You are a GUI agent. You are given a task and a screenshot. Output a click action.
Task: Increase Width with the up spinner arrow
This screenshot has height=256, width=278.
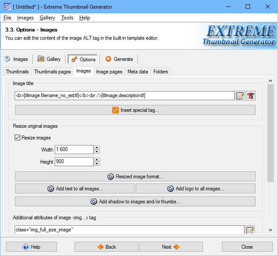[x=97, y=148]
